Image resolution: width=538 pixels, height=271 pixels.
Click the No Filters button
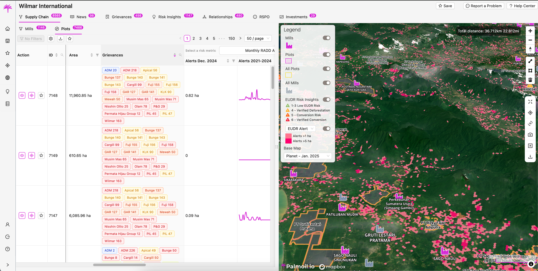coord(31,39)
